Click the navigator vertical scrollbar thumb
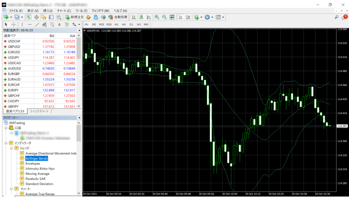Screen dimensions: 349x197 click(79, 133)
